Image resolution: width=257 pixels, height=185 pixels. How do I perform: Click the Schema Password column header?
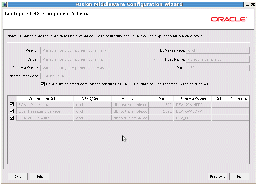[231, 99]
